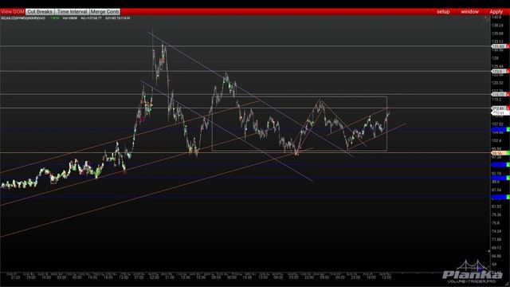Click the 128 price axis label

tap(495, 58)
